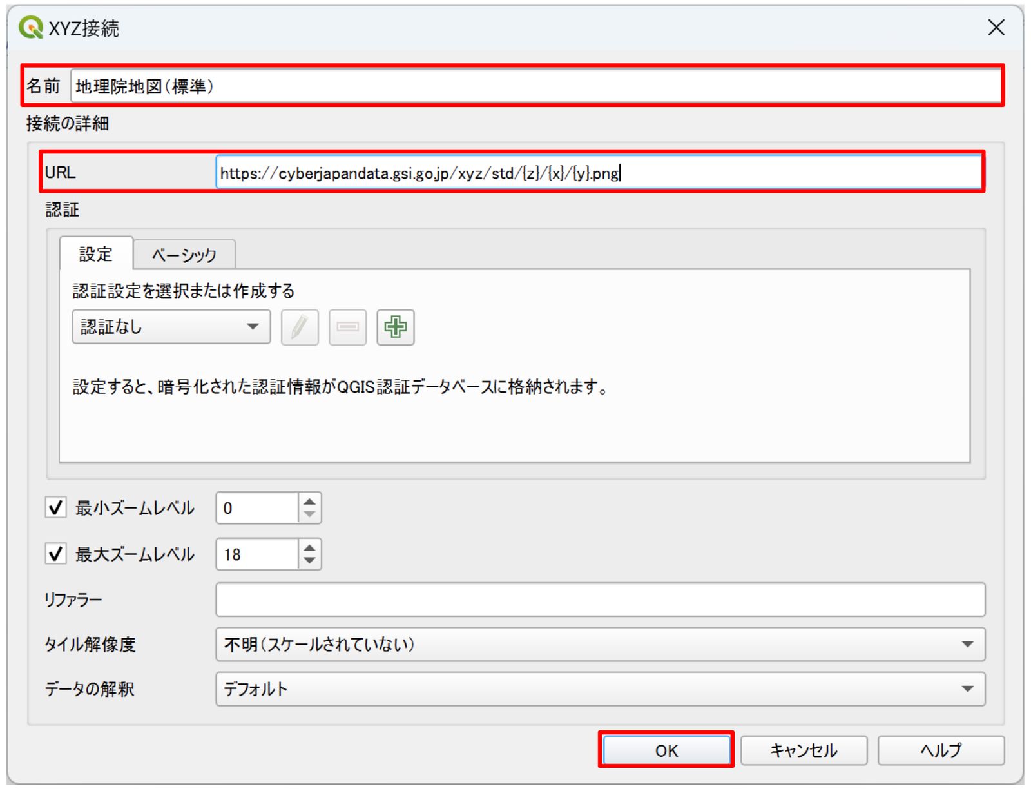
Task: Expand the データの解釈 dropdown
Action: 600,689
